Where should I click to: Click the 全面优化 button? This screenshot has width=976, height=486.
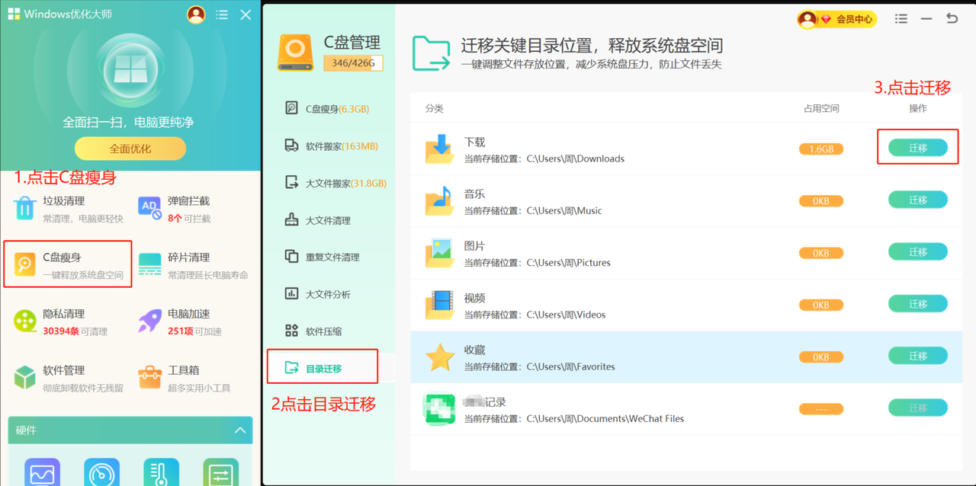tap(130, 149)
